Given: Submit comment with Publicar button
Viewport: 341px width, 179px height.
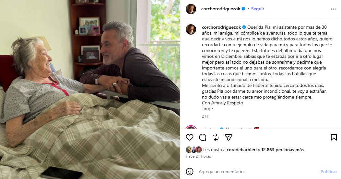Looking at the screenshot, I should (329, 172).
